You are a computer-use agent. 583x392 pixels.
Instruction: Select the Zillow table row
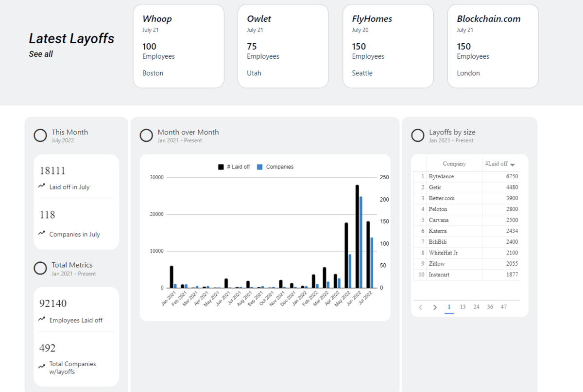466,264
